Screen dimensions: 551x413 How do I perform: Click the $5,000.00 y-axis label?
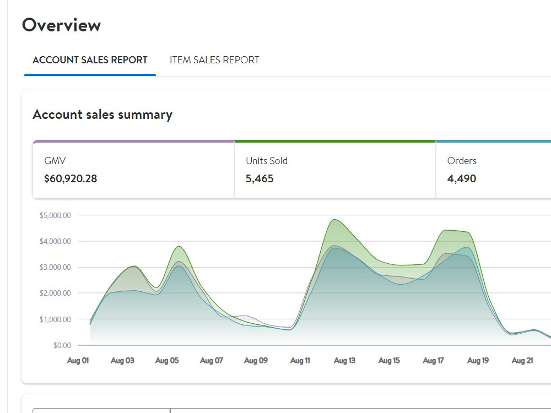pyautogui.click(x=55, y=215)
